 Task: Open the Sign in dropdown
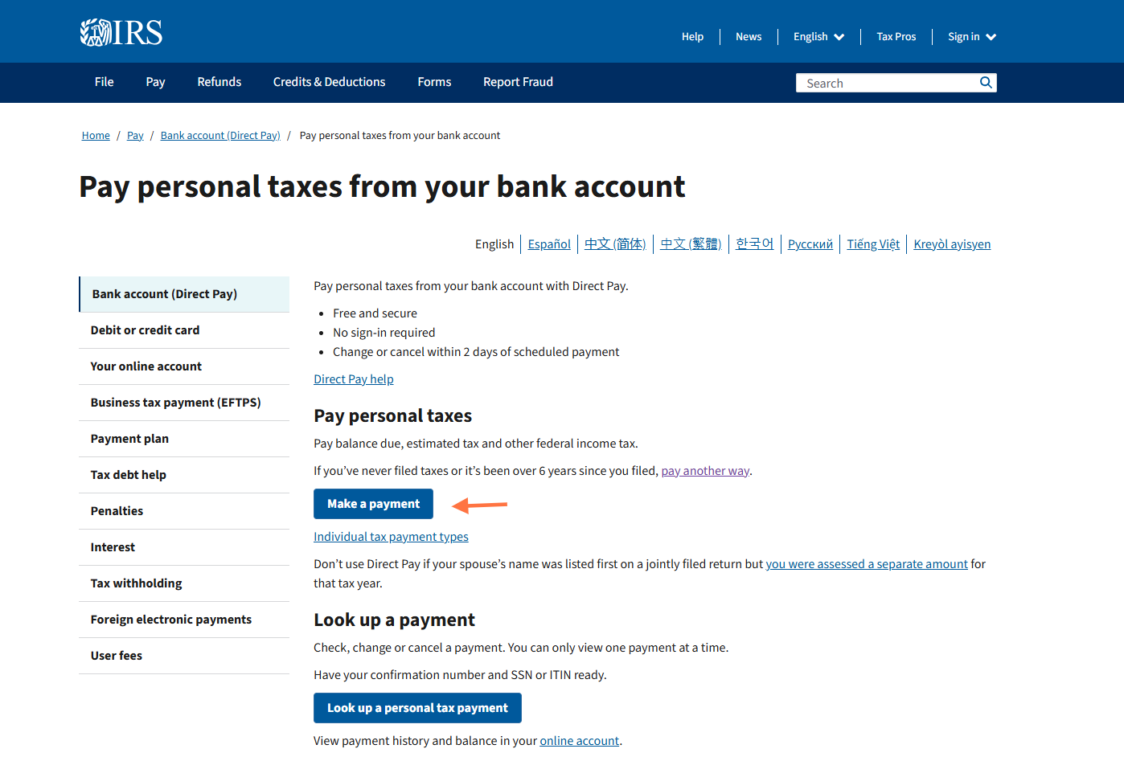(972, 37)
